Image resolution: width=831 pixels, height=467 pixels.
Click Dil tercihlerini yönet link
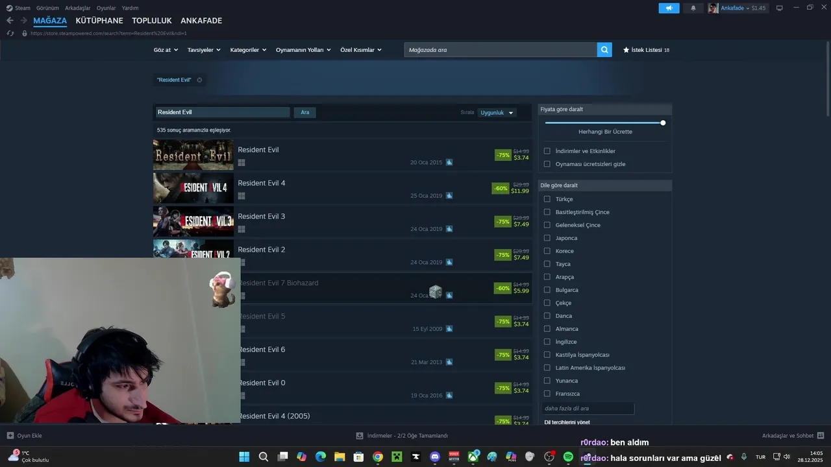pos(567,422)
